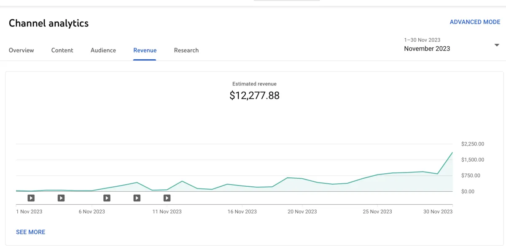Expand the date range dropdown arrow
This screenshot has height=246, width=506.
497,45
